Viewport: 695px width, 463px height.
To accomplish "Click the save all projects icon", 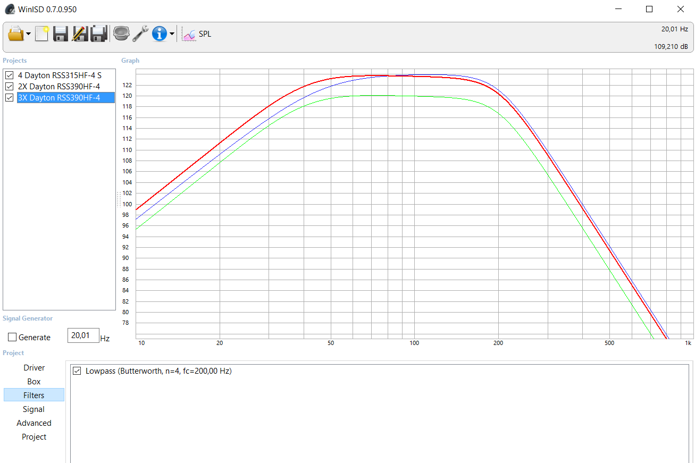I will [99, 34].
